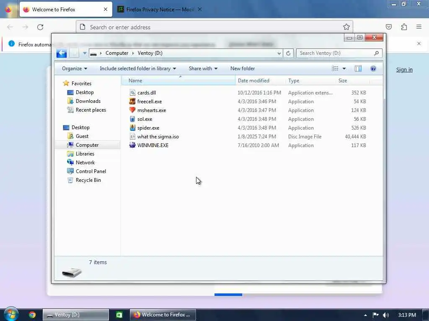429x321 pixels.
Task: Expand the breadcrumb arrow after Computer
Action: click(x=133, y=53)
